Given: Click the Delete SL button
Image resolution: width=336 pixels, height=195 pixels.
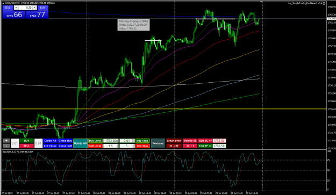Looking at the screenshot, I should point(190,141).
